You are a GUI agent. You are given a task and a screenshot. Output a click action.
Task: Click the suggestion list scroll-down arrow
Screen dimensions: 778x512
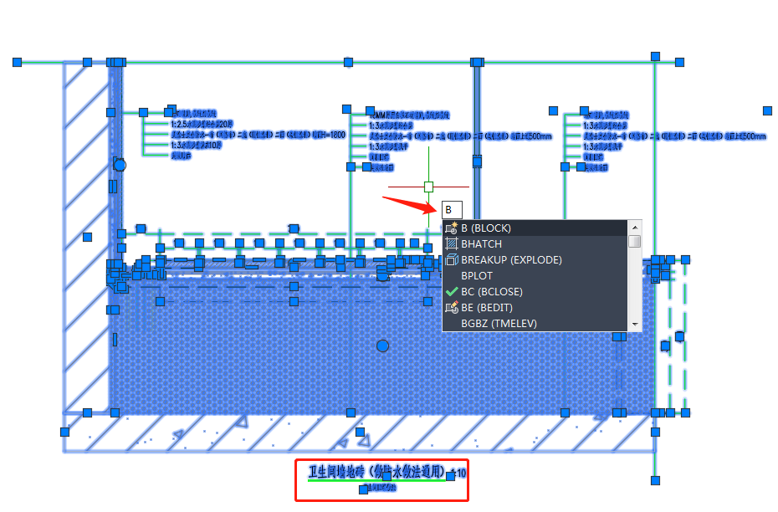coord(635,325)
